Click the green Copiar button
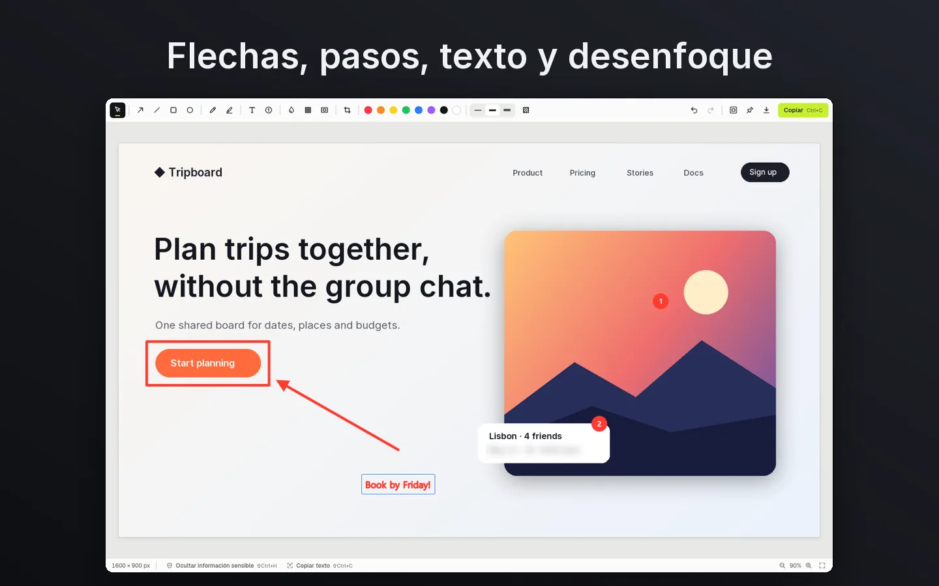The width and height of the screenshot is (939, 586). coord(803,110)
